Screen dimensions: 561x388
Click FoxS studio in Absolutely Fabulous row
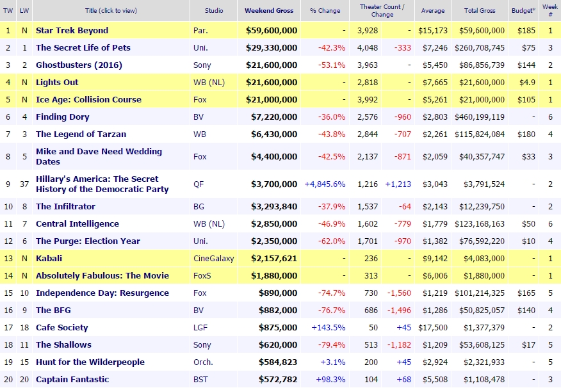point(202,276)
